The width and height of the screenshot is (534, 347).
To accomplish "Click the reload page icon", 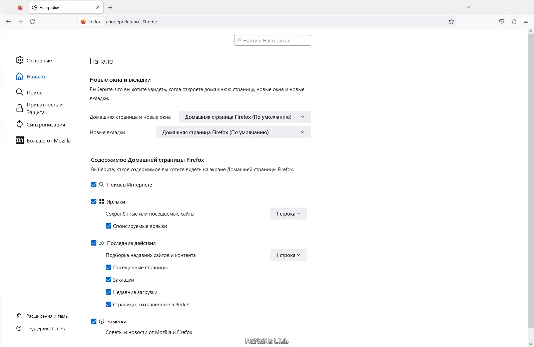I will [32, 22].
